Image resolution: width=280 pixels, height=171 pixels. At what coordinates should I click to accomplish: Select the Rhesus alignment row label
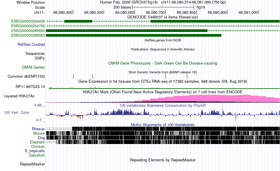pos(38,129)
